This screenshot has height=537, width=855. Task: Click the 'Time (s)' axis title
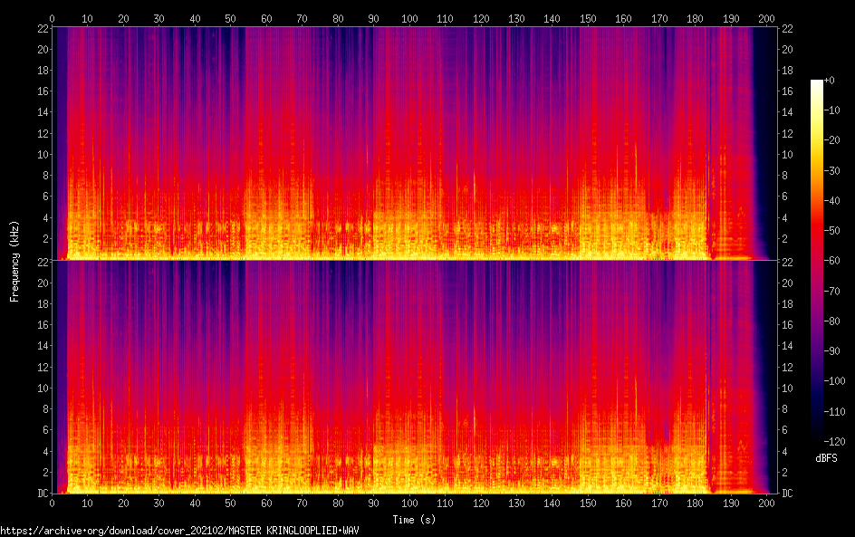point(414,520)
